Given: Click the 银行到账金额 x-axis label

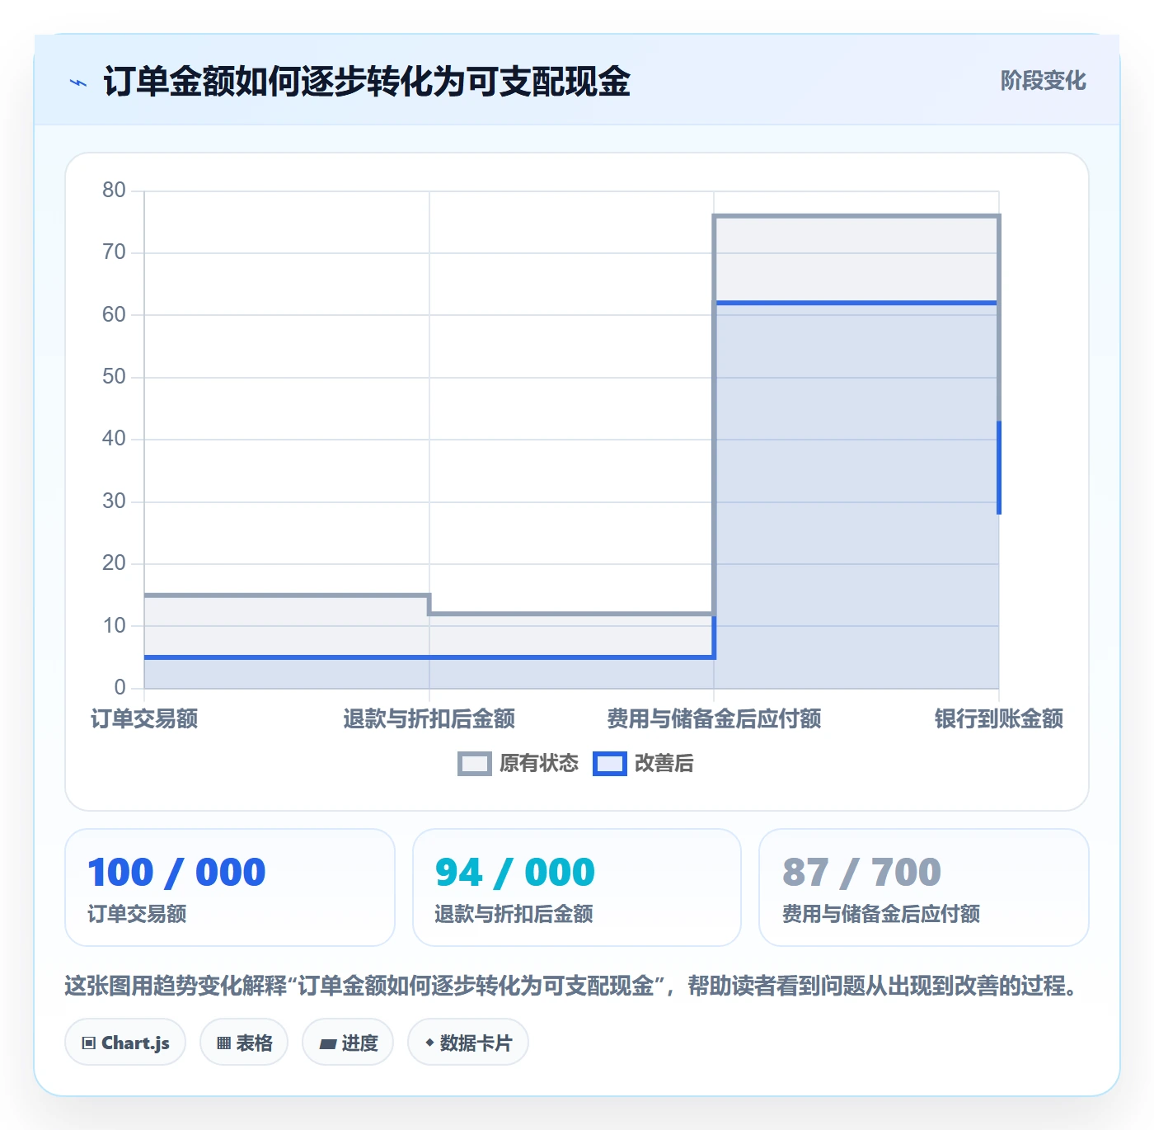Looking at the screenshot, I should (999, 718).
